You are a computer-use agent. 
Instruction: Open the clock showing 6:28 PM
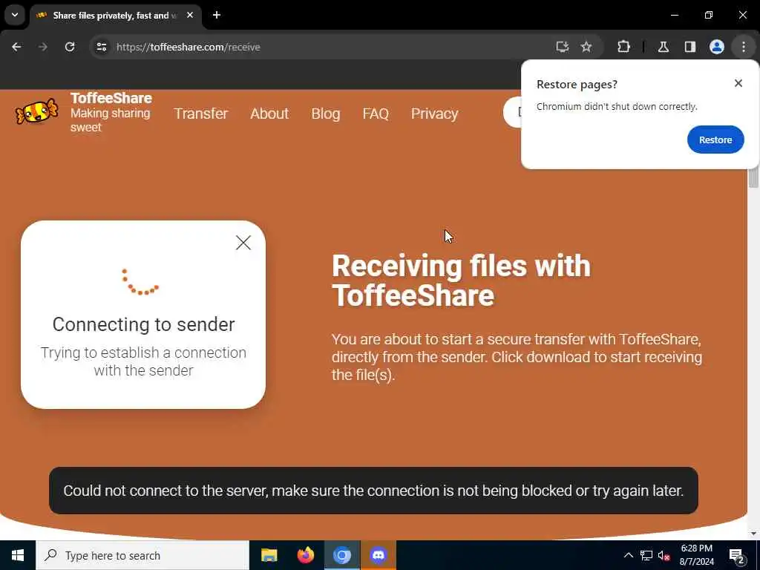(x=696, y=555)
